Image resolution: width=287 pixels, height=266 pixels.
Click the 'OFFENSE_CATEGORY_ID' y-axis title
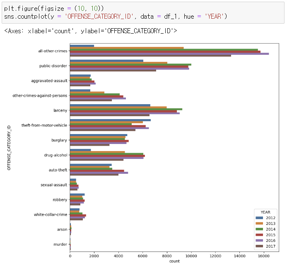(x=9, y=148)
